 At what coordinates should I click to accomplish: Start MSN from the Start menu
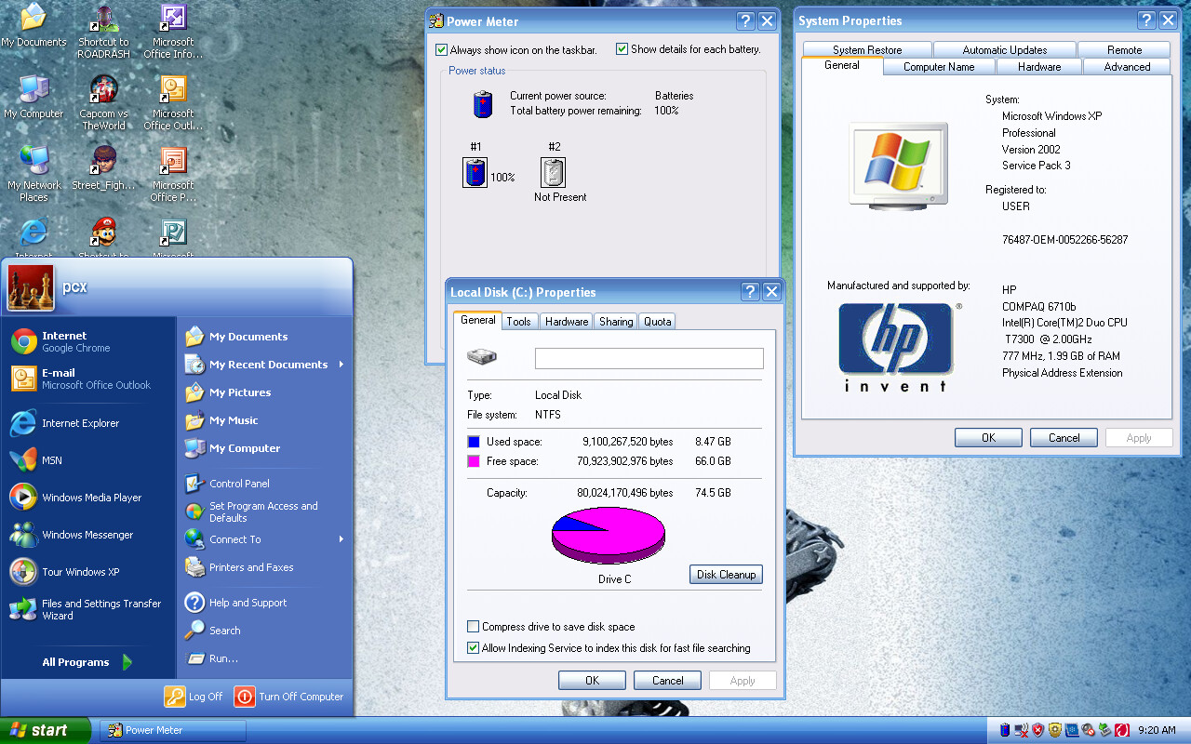(88, 460)
